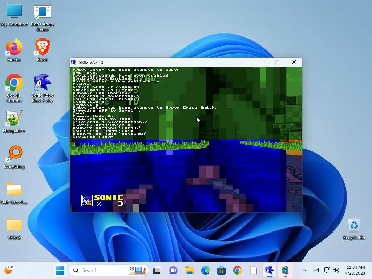This screenshot has height=279, width=372.
Task: Open the Don't Angry Demo shortcut
Action: pyautogui.click(x=43, y=17)
